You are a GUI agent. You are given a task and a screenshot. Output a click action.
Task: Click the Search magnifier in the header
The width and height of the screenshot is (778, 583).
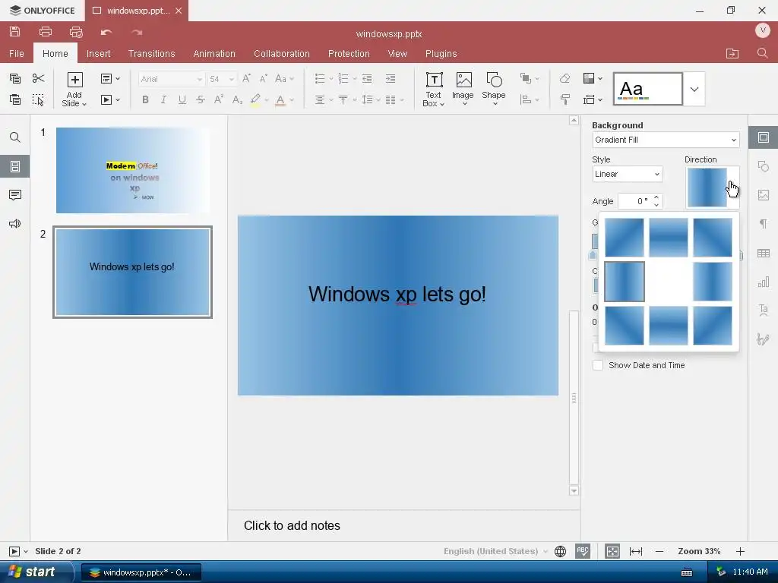tap(763, 53)
